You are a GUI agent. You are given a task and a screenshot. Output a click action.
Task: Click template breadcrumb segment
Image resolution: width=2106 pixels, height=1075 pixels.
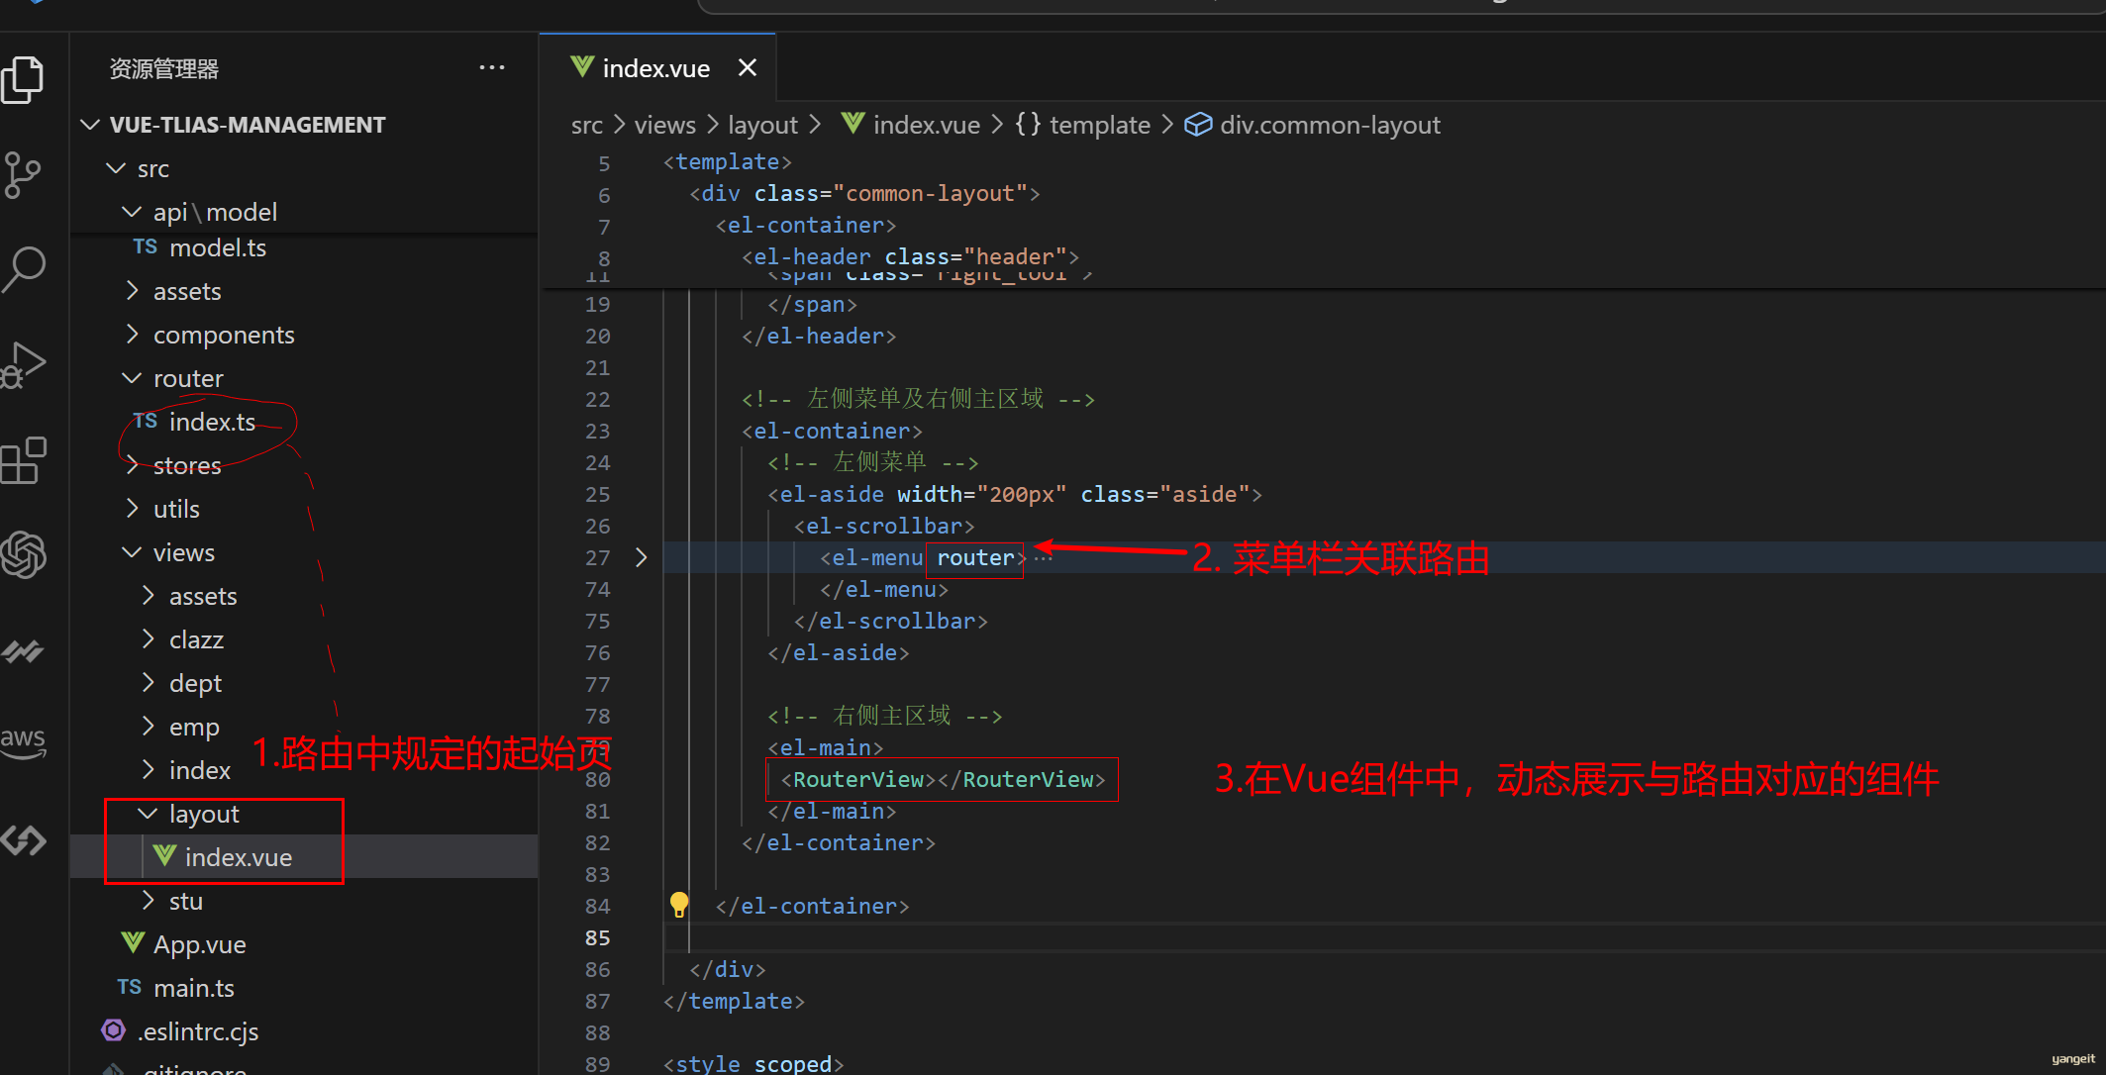click(x=1099, y=125)
